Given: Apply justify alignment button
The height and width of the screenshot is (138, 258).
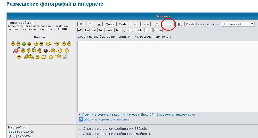Looking at the screenshot, I should tap(129, 30).
